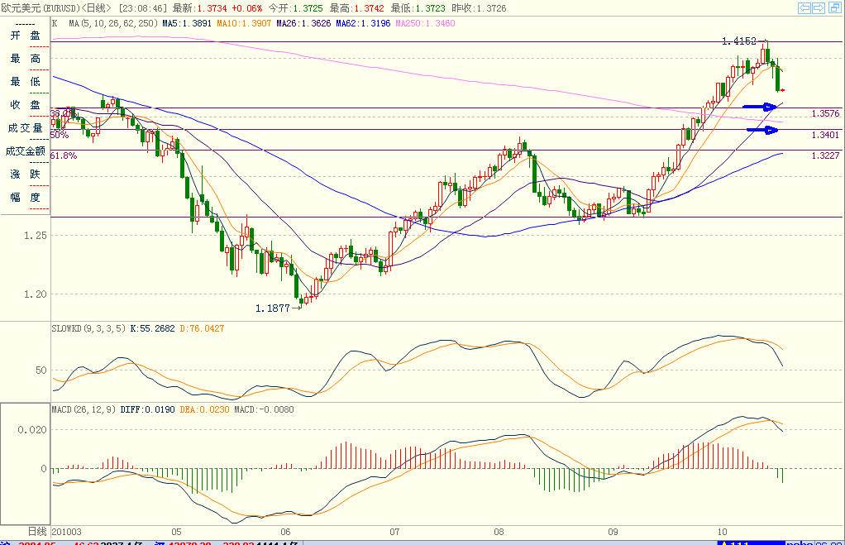
Task: Click the blue MA62:1.3196 legend value
Action: tap(363, 23)
